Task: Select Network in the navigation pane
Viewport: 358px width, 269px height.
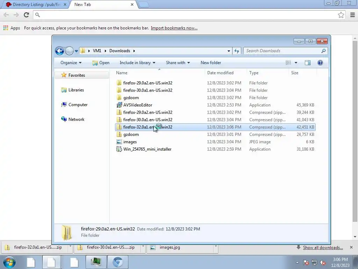Action: click(76, 119)
